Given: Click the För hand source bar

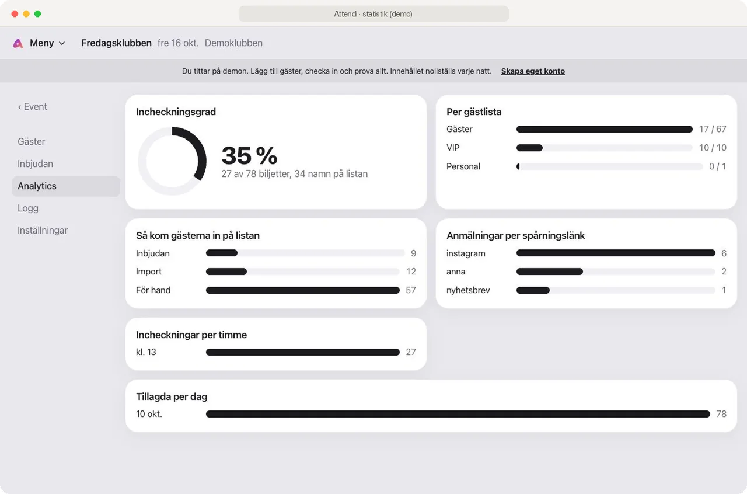Looking at the screenshot, I should [303, 290].
